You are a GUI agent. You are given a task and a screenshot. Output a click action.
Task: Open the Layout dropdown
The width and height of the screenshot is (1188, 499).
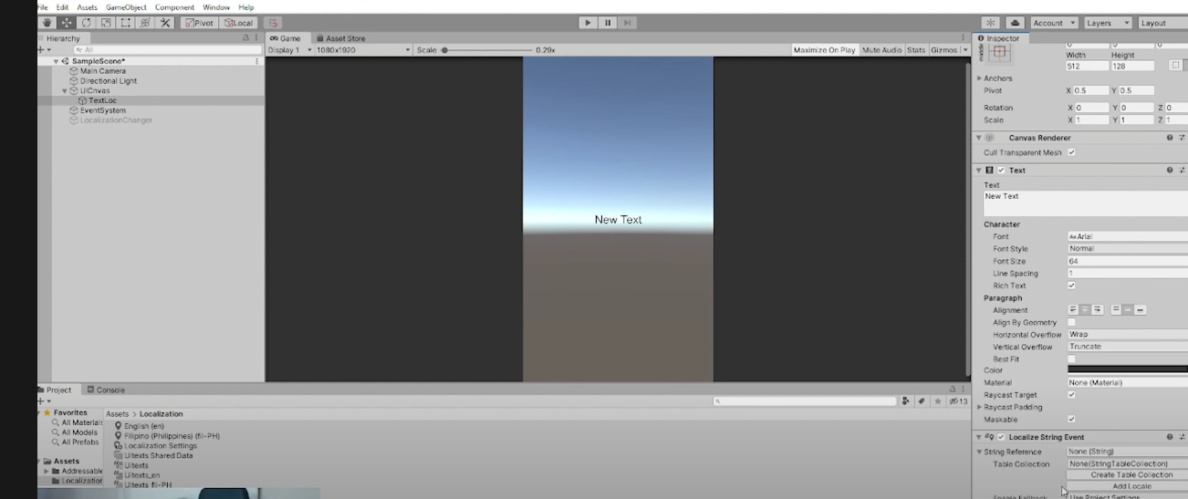pyautogui.click(x=1162, y=23)
